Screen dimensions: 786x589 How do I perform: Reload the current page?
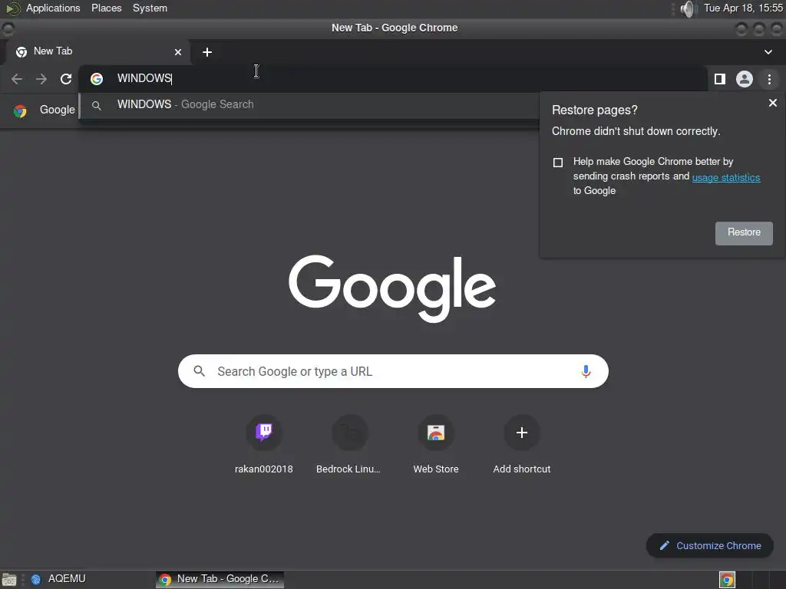66,79
